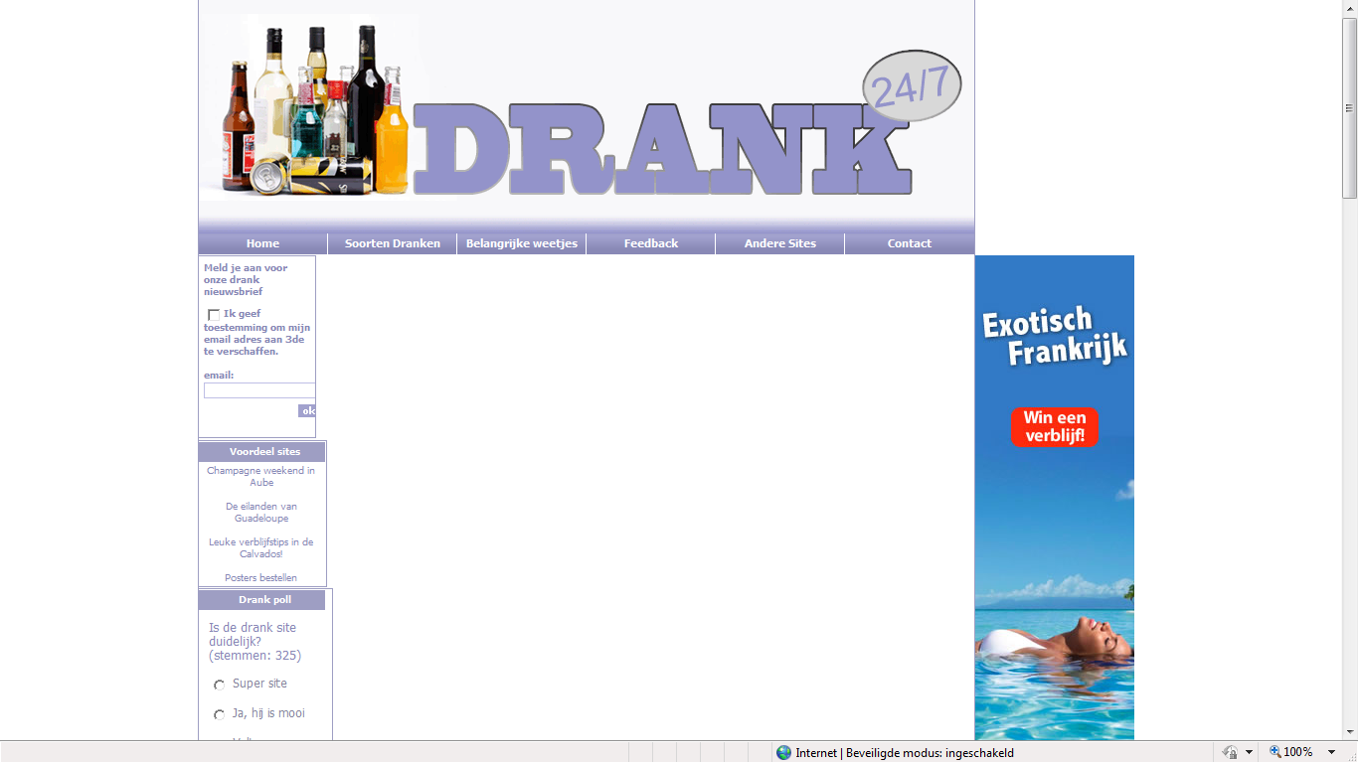The height and width of the screenshot is (763, 1358).
Task: Click the vertical scrollbar thumb
Action: pyautogui.click(x=1349, y=107)
